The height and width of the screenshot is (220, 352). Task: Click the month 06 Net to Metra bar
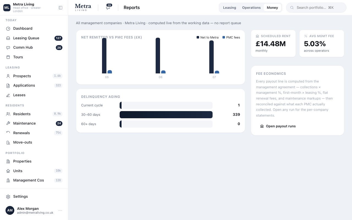(158, 56)
